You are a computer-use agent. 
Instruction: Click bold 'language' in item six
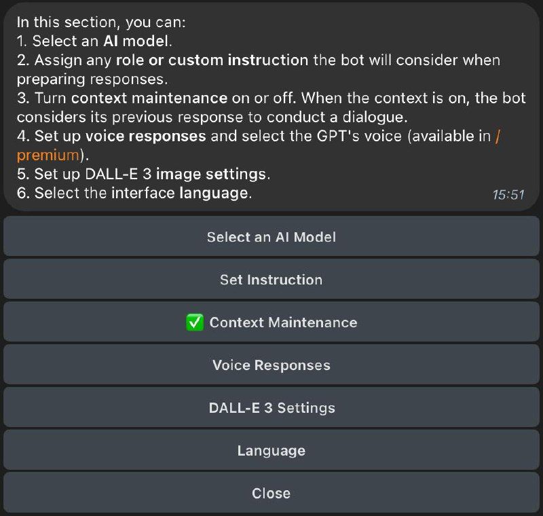(x=214, y=193)
